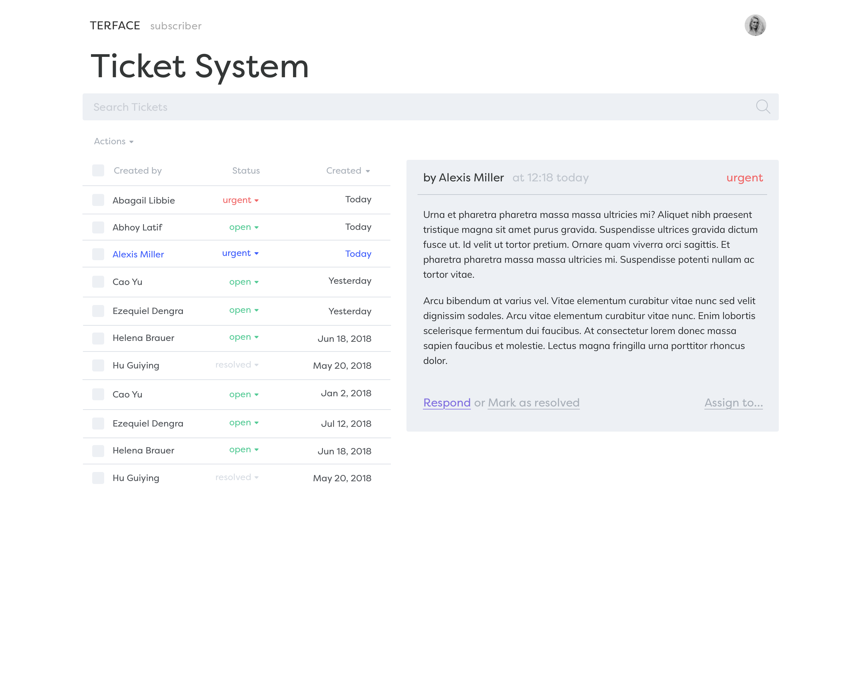The height and width of the screenshot is (689, 862).
Task: Focus the Search Tickets input field
Action: coord(430,107)
